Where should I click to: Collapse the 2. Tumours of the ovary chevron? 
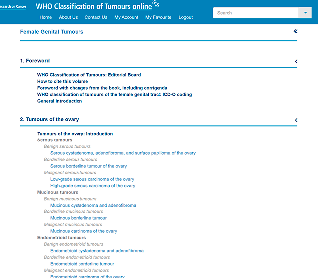tap(296, 120)
